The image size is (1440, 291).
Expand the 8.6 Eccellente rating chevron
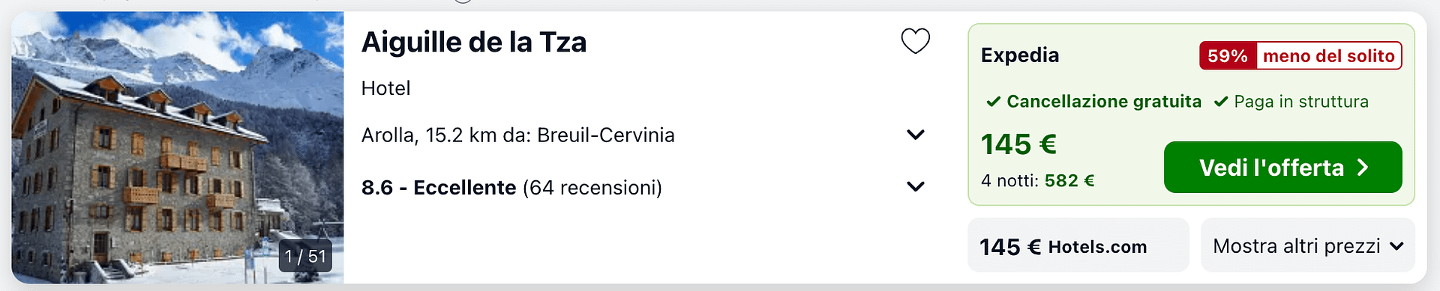pyautogui.click(x=915, y=186)
